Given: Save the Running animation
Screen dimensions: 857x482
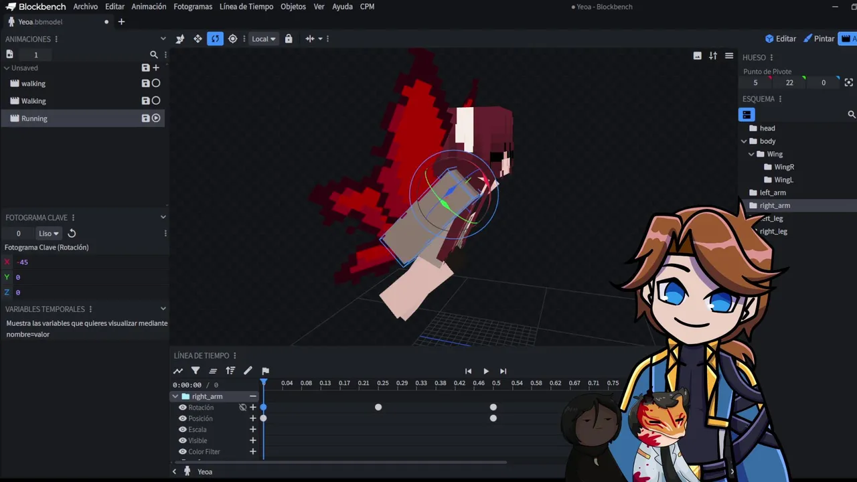Looking at the screenshot, I should (145, 118).
